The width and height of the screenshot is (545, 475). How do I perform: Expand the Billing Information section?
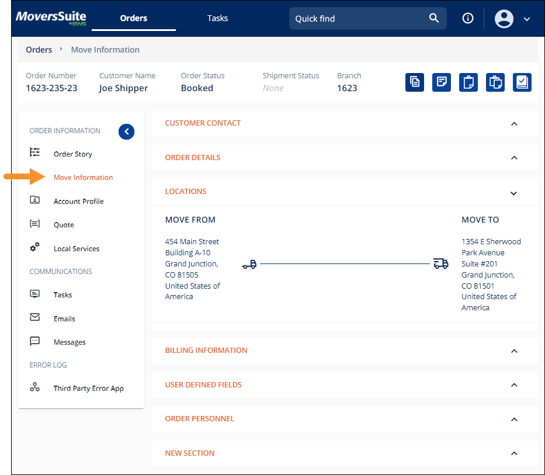click(x=514, y=351)
